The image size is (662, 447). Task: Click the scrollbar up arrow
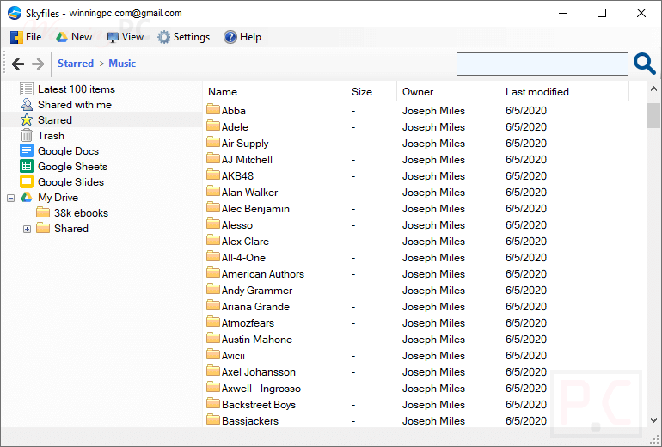click(x=653, y=89)
